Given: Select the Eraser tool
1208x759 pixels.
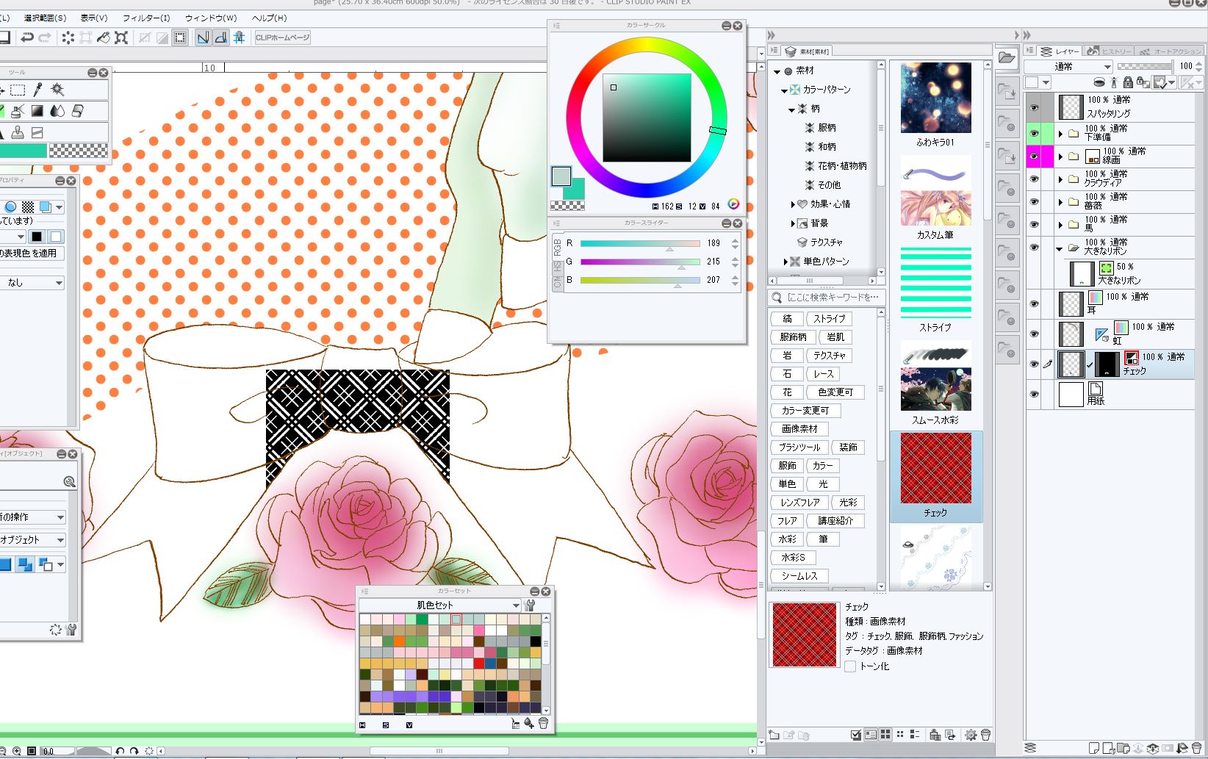Looking at the screenshot, I should click(77, 111).
